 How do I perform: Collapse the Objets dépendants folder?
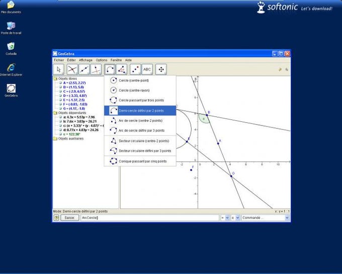pos(55,113)
